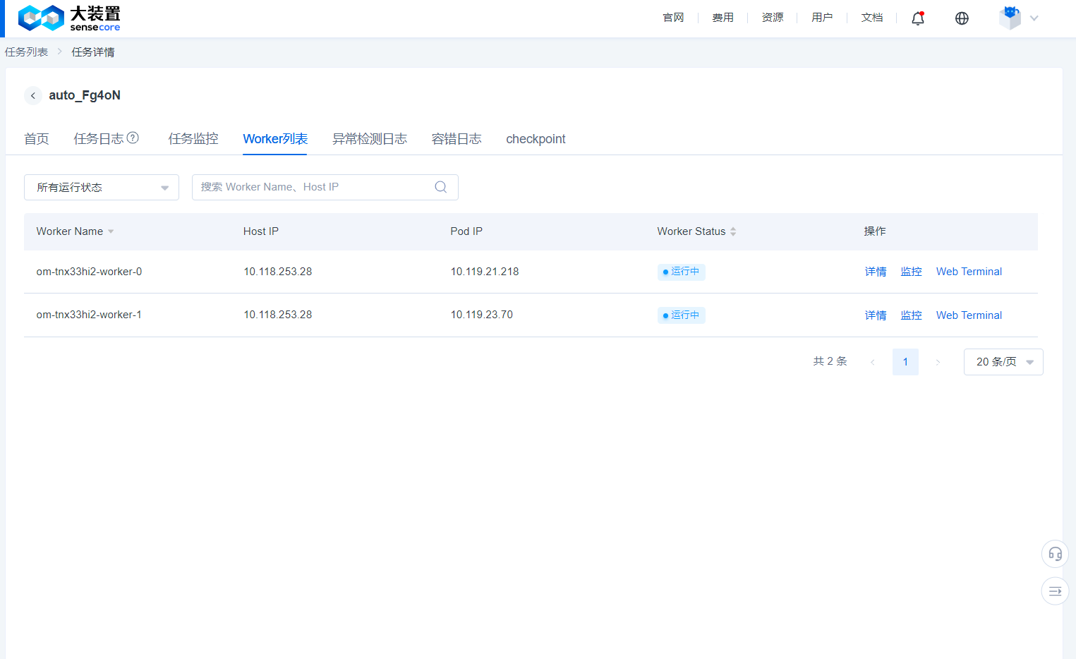This screenshot has height=659, width=1076.
Task: Open the globe language switcher
Action: coord(962,18)
